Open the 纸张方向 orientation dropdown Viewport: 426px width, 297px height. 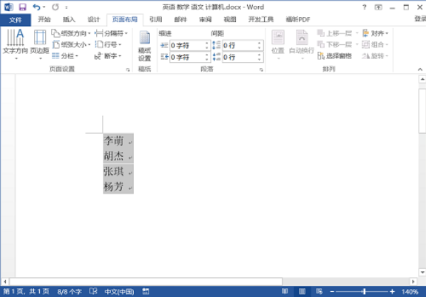(x=71, y=33)
